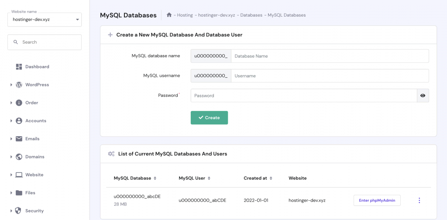Click the Emails envelope icon

pos(19,139)
